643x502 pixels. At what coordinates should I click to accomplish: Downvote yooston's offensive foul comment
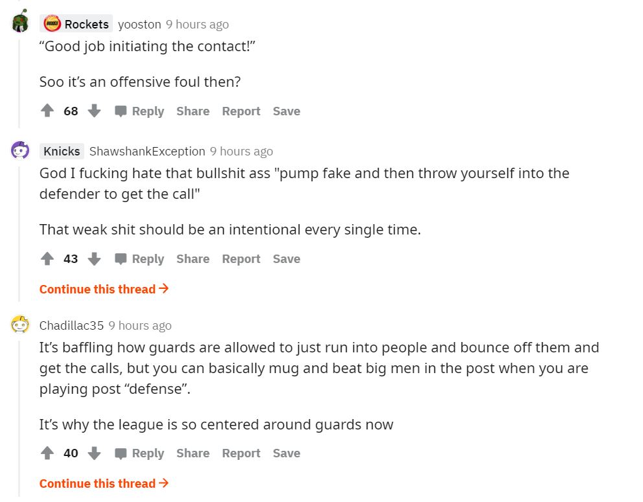click(95, 111)
